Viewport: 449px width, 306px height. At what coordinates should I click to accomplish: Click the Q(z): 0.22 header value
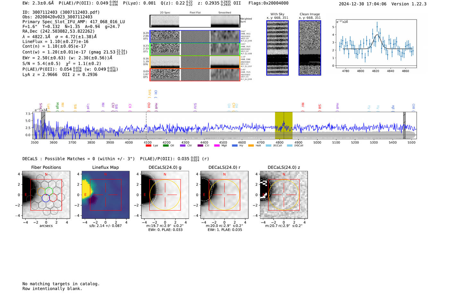pos(177,3)
